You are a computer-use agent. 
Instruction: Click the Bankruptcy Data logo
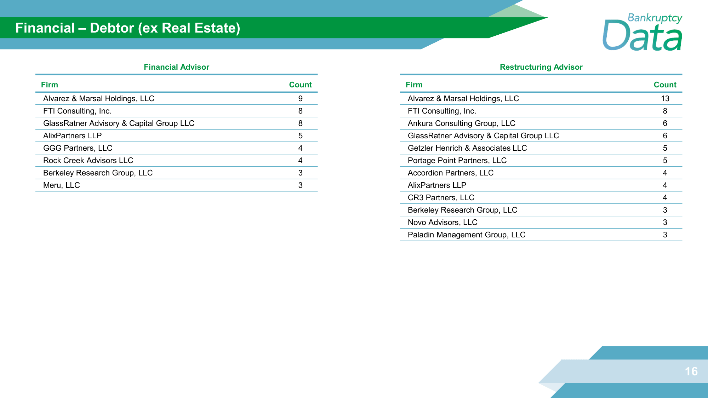click(642, 33)
